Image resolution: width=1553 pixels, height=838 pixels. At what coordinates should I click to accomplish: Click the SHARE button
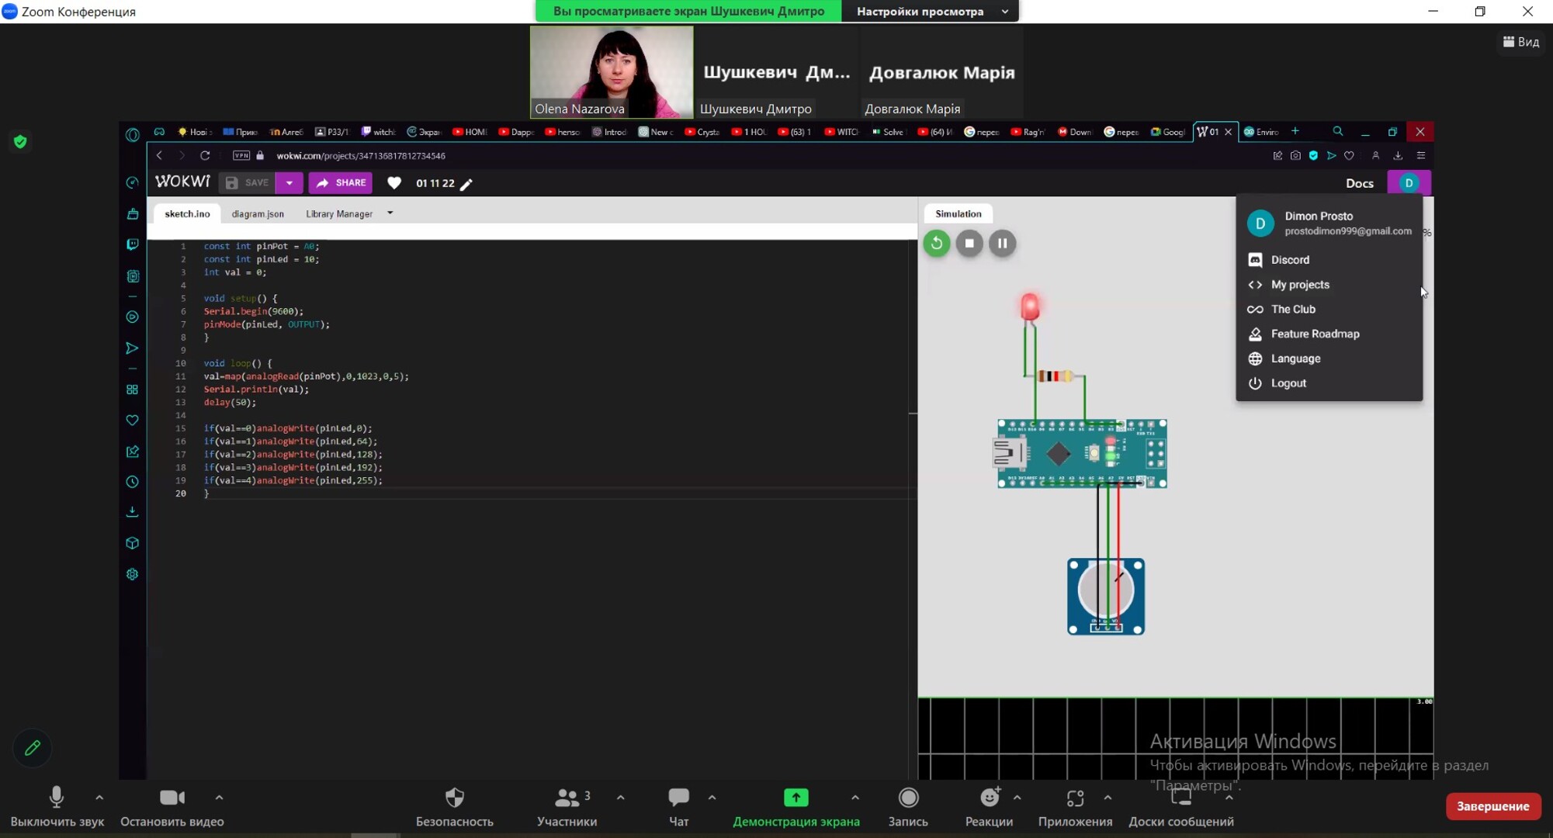pyautogui.click(x=341, y=183)
